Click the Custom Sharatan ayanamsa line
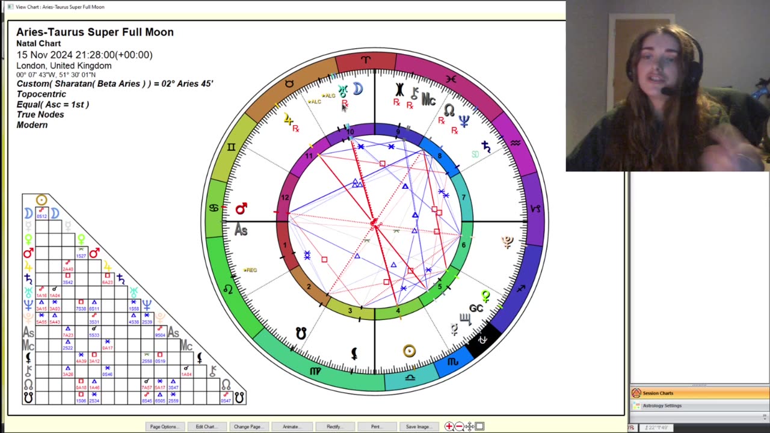Image resolution: width=770 pixels, height=433 pixels. click(115, 84)
